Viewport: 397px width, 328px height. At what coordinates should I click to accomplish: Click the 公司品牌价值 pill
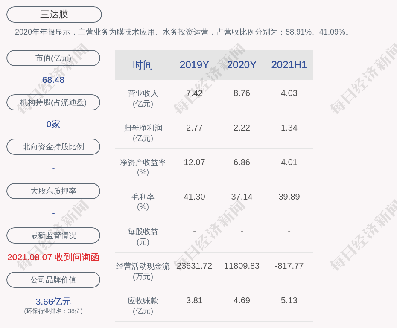53,280
